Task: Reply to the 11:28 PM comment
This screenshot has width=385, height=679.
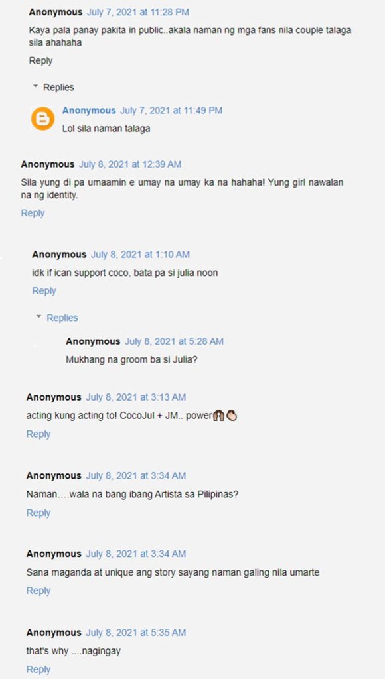Action: coord(40,60)
